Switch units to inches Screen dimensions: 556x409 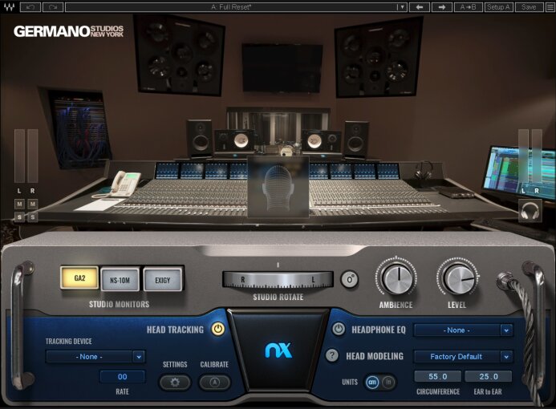(x=388, y=382)
